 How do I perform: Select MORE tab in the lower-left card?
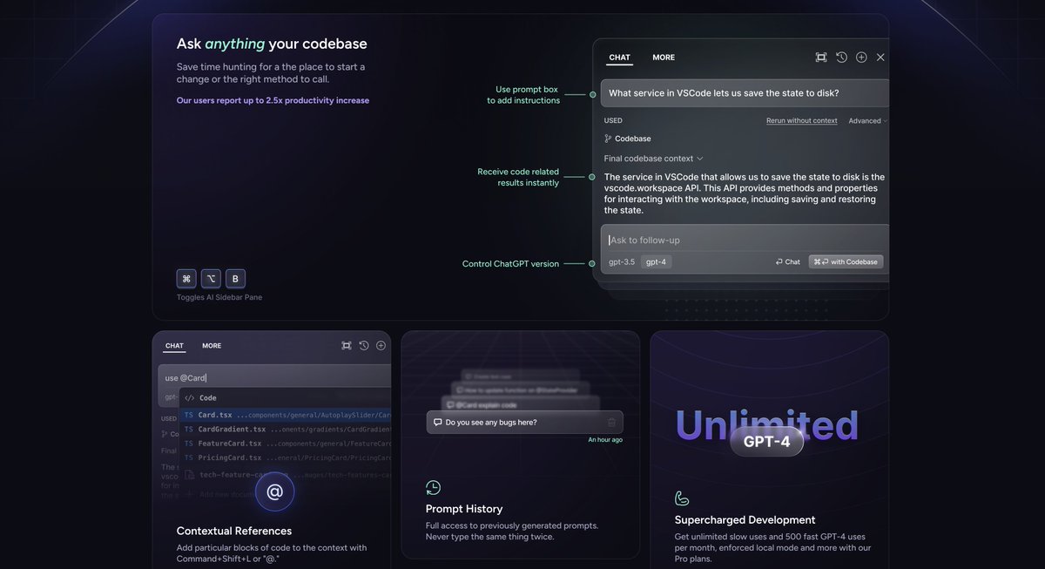tap(212, 346)
